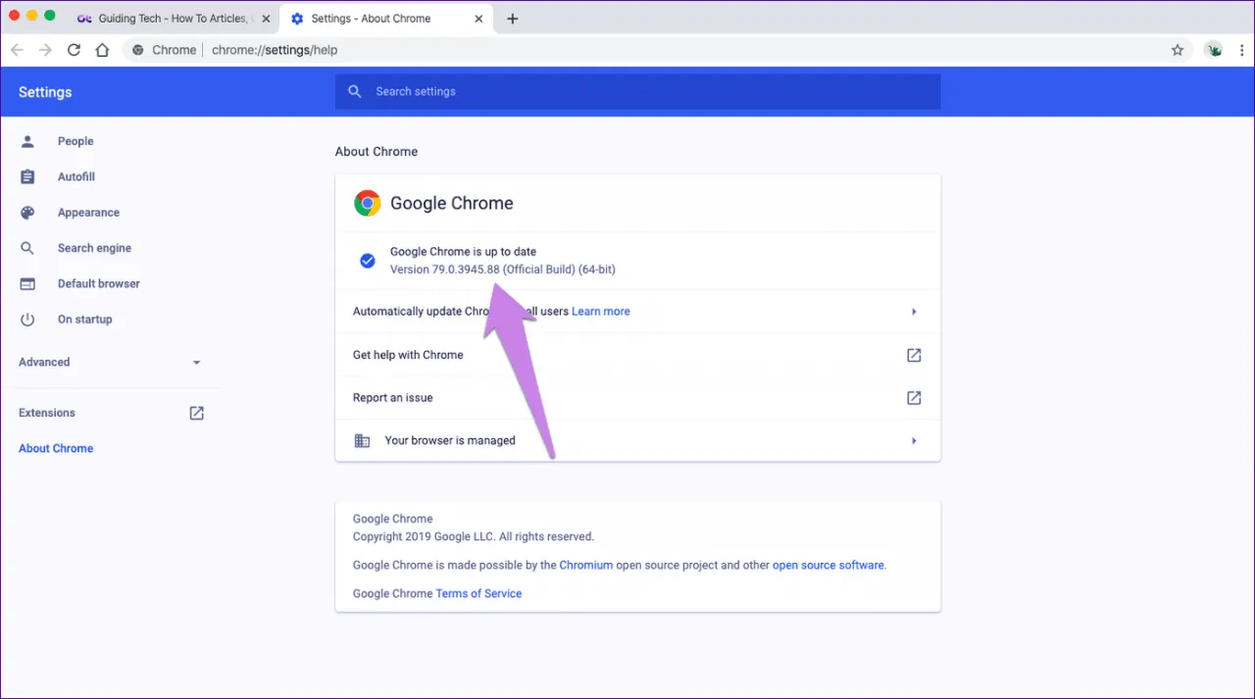Click the Chrome version number text

click(x=503, y=269)
